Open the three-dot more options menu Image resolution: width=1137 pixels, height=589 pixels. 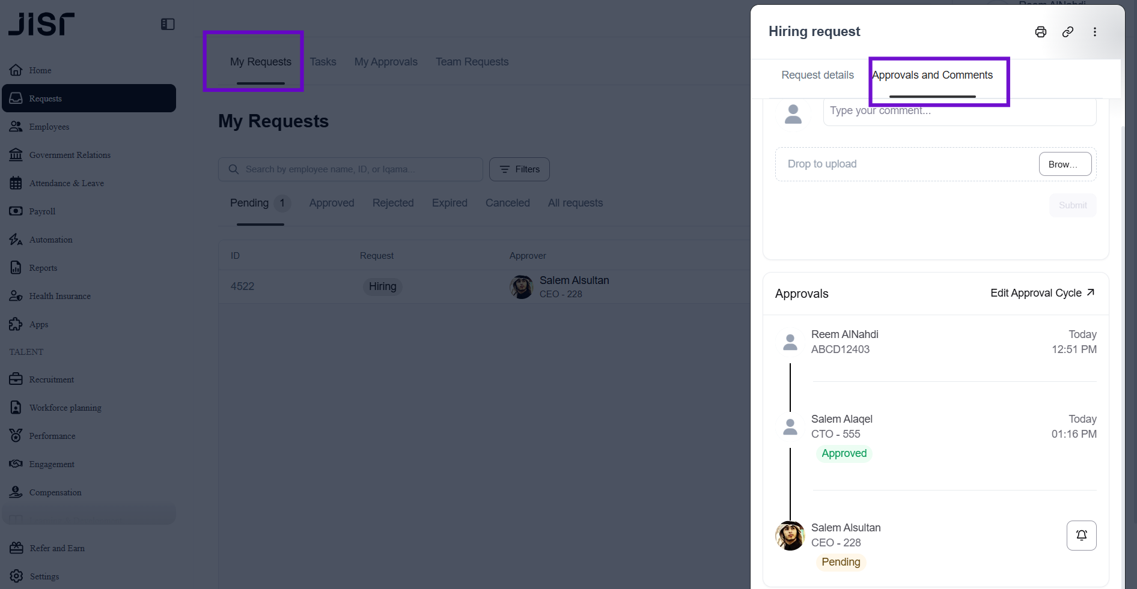tap(1095, 32)
